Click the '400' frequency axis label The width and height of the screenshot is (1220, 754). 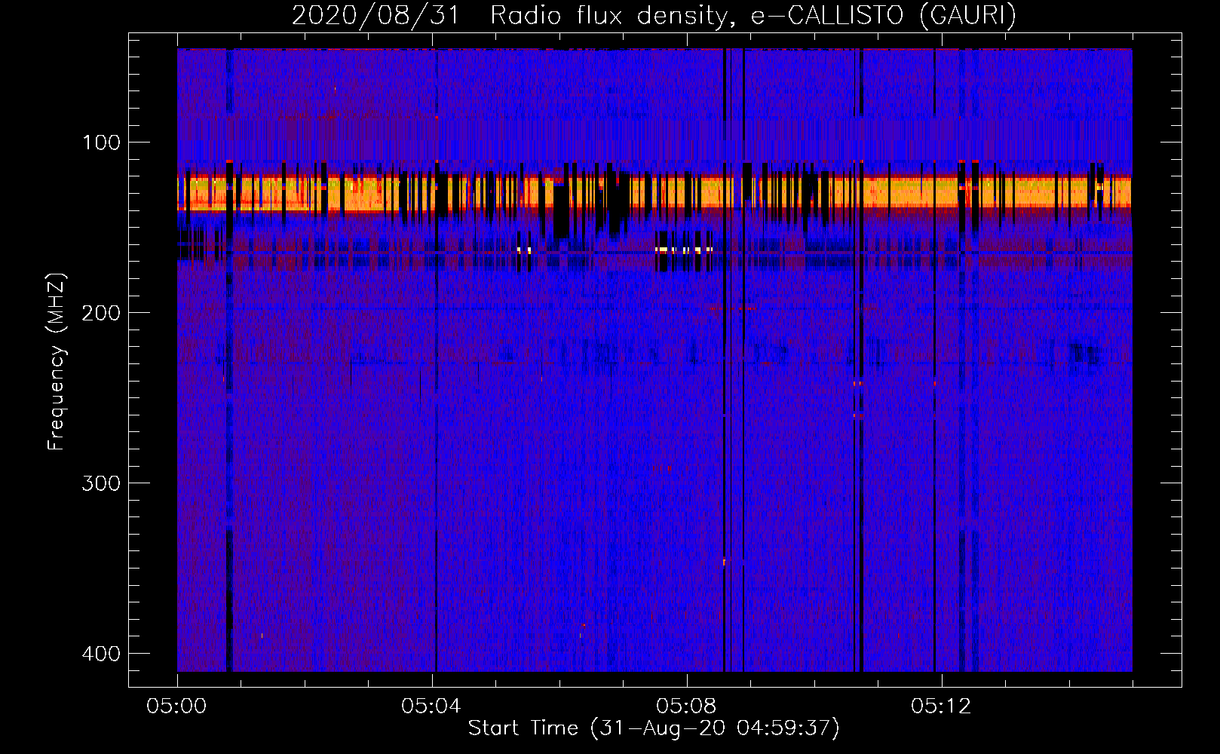(x=101, y=654)
